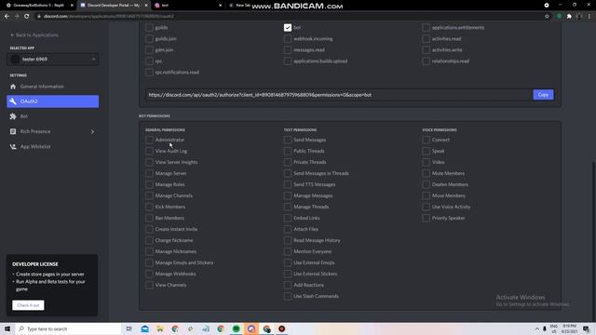This screenshot has height=335, width=596.
Task: Open the selected app dropdown
Action: pyautogui.click(x=53, y=60)
